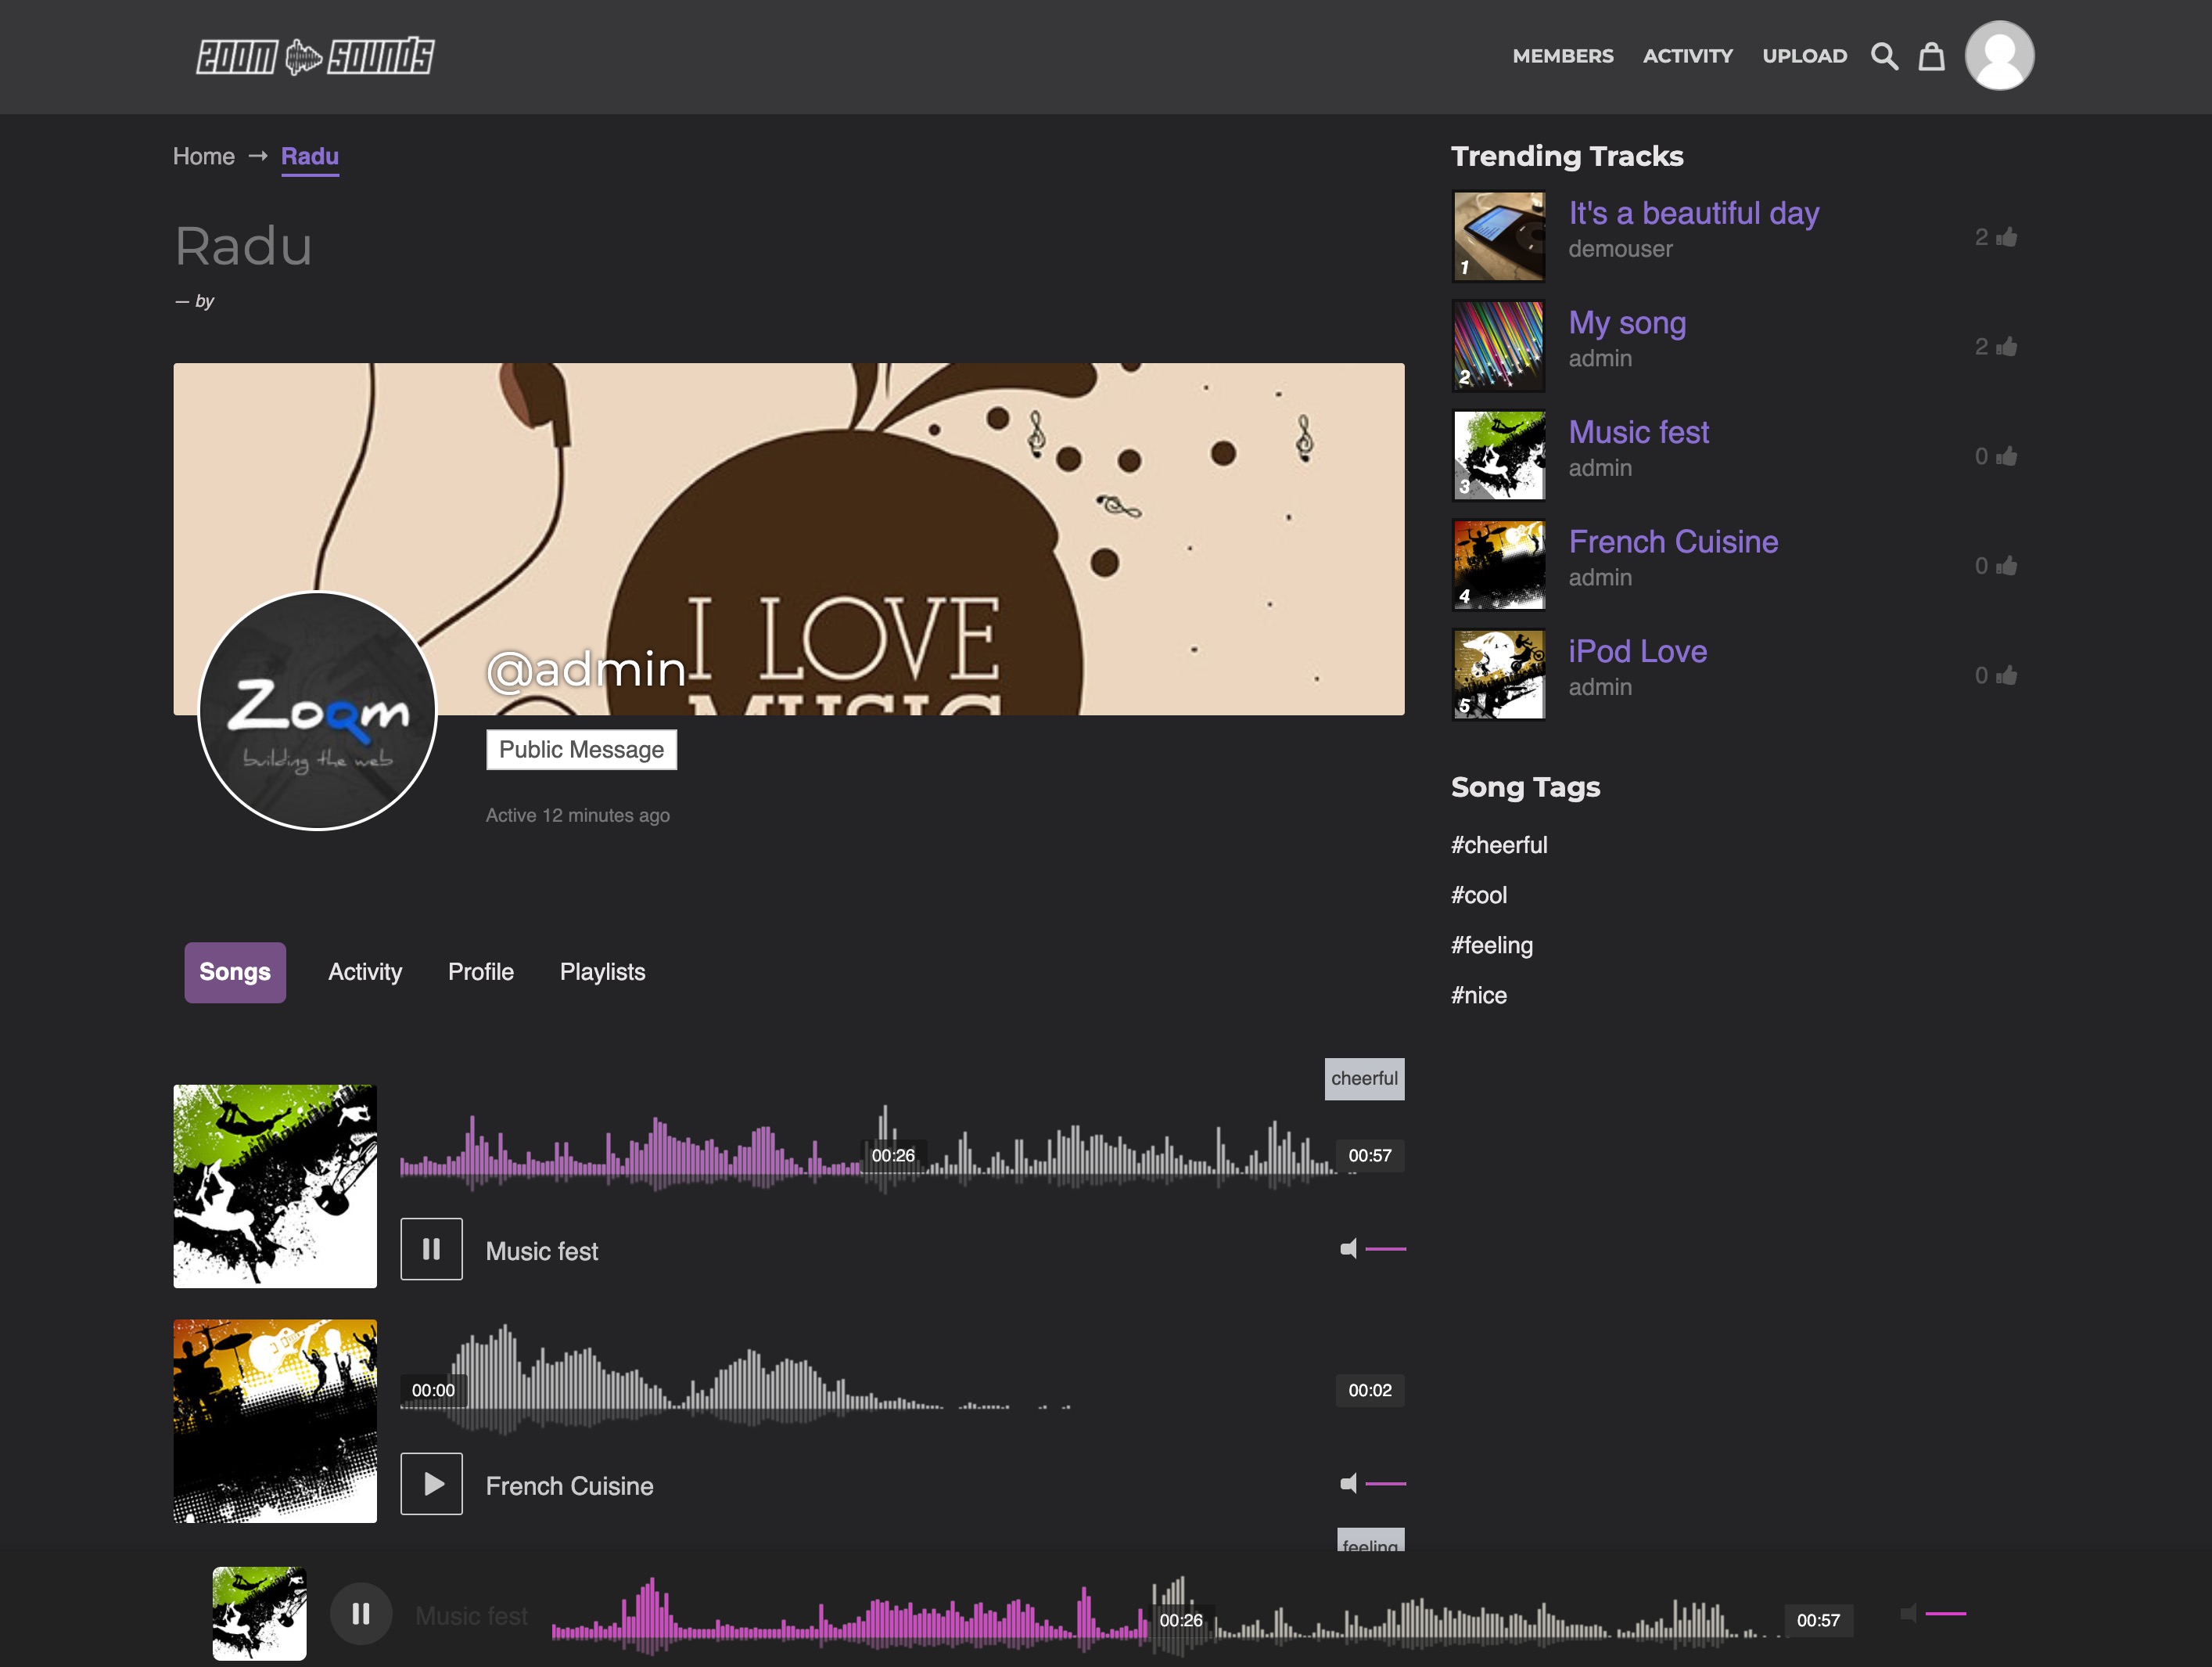Mute the Music fest track speaker icon
This screenshot has height=1667, width=2212.
click(1348, 1249)
